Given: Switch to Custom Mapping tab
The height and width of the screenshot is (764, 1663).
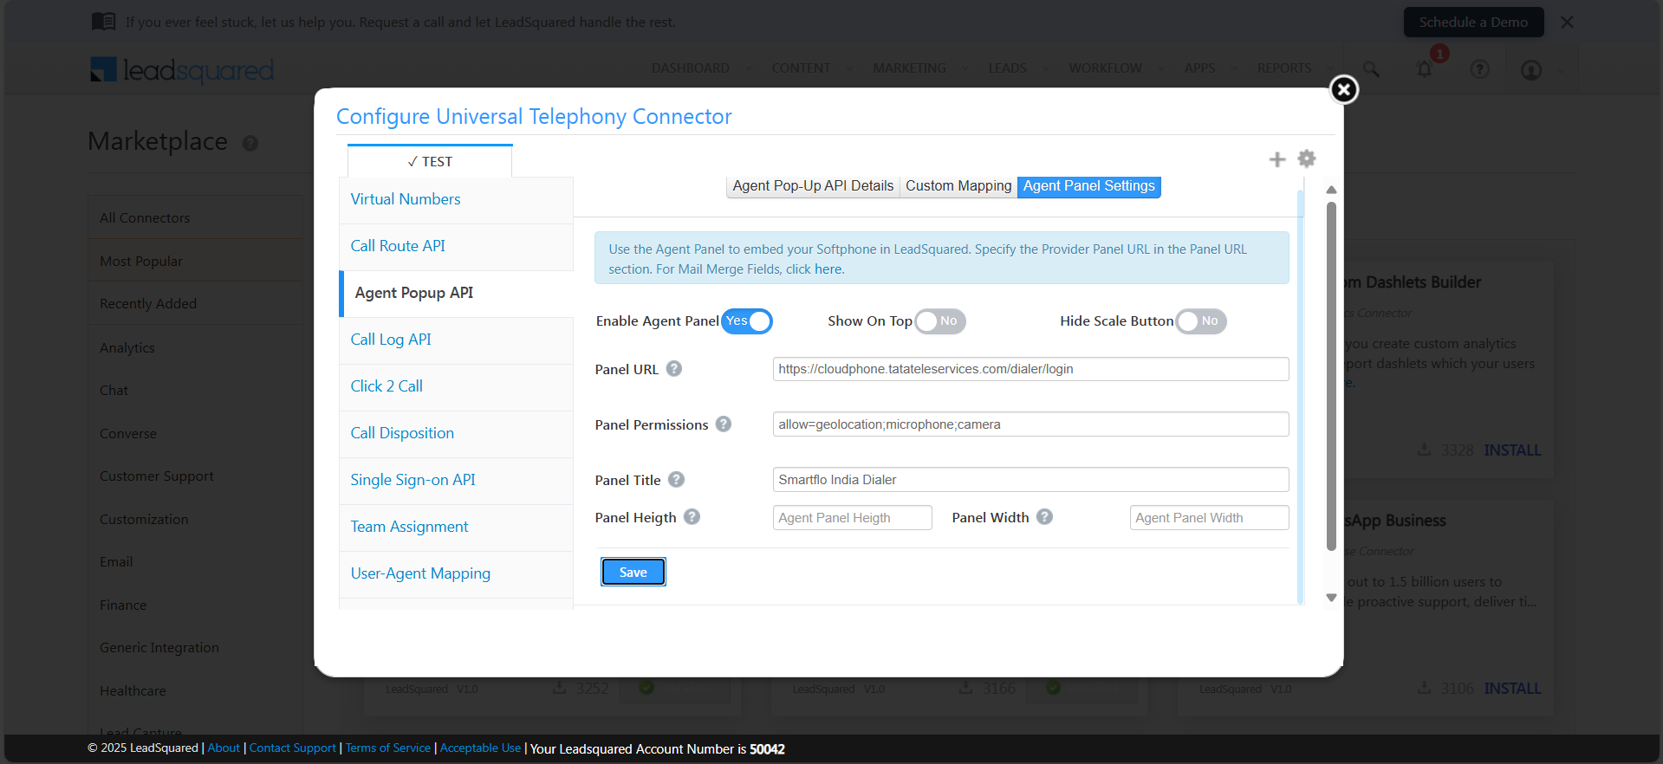Looking at the screenshot, I should pos(958,186).
